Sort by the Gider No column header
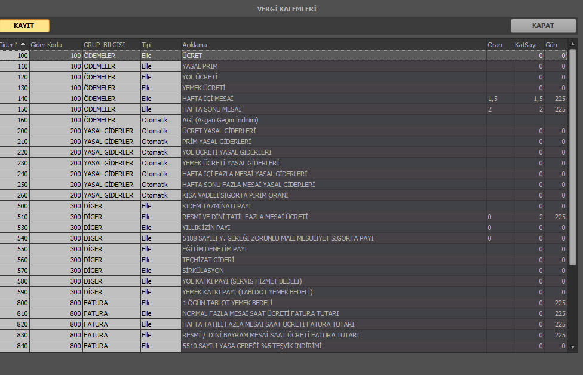Image resolution: width=583 pixels, height=375 pixels. (14, 45)
